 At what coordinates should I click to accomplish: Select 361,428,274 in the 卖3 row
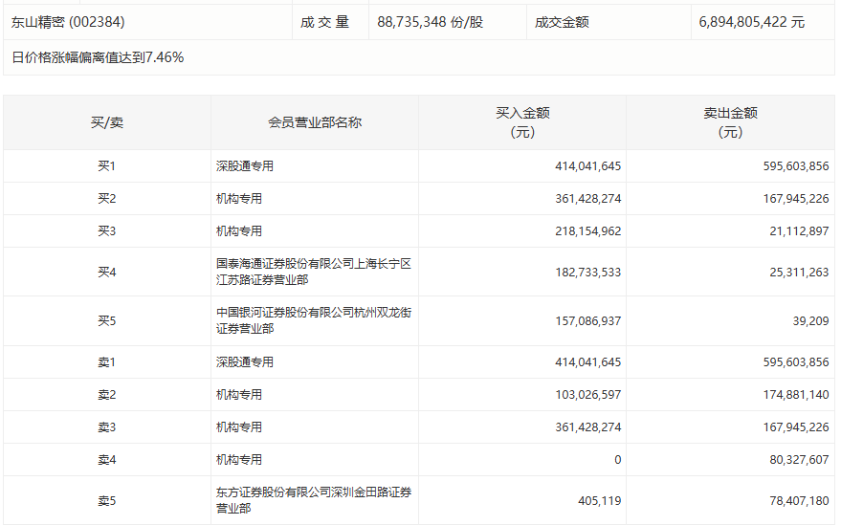587,427
